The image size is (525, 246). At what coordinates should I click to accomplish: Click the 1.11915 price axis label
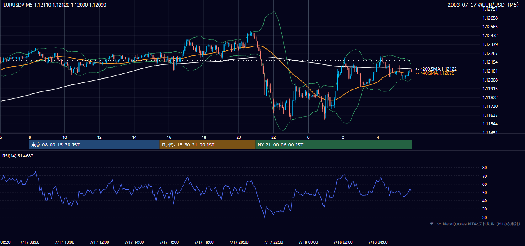490,89
